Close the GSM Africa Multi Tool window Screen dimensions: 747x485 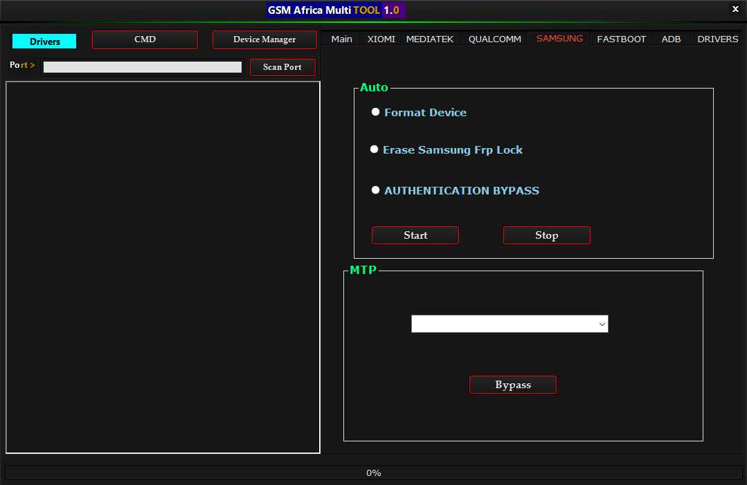pyautogui.click(x=735, y=10)
